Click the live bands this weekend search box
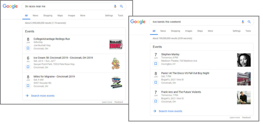The image size is (263, 124). pos(193,22)
